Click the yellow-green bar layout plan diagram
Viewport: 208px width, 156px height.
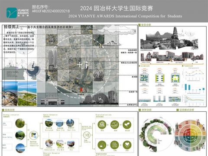tap(159, 78)
